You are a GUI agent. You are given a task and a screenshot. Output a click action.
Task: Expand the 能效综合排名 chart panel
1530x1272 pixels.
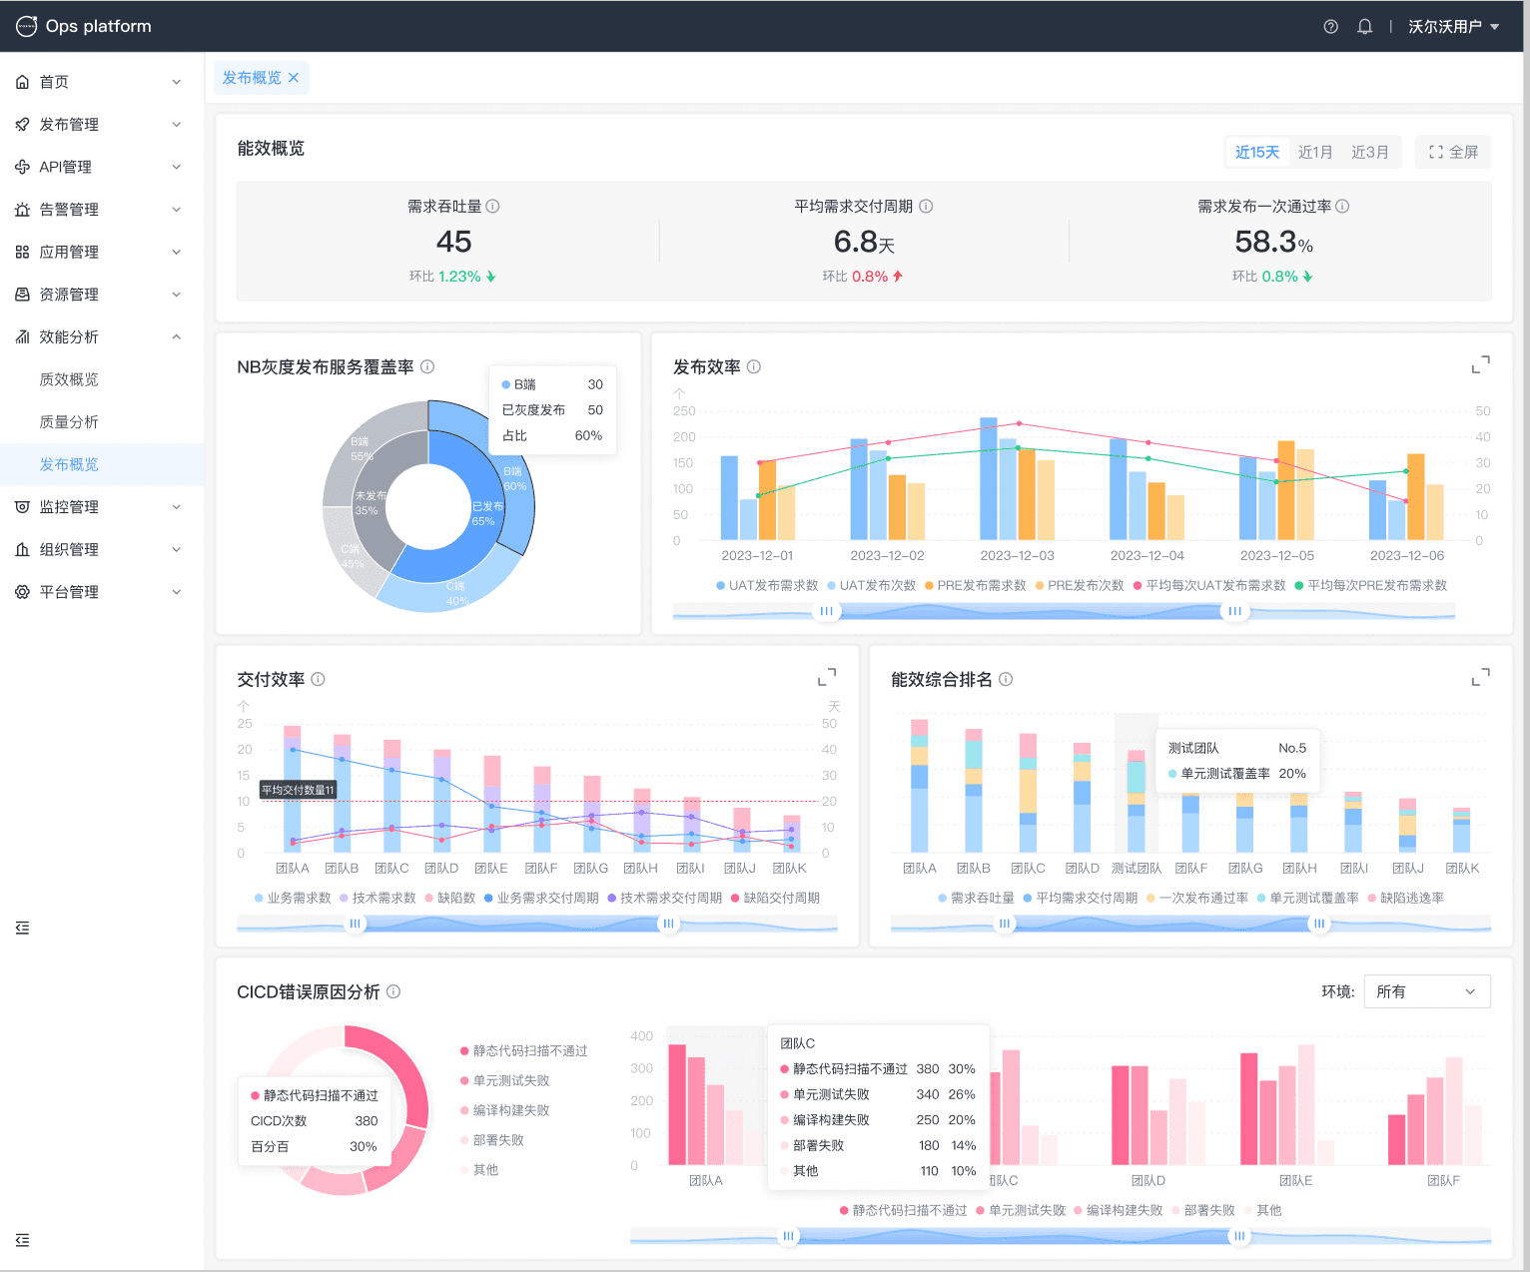pyautogui.click(x=1480, y=678)
